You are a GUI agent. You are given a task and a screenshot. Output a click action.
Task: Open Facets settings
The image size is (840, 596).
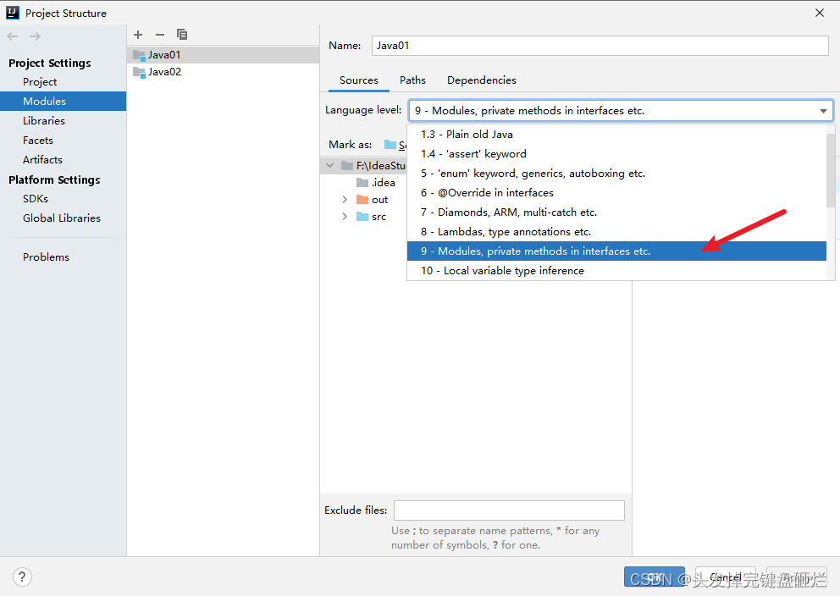[63, 141]
